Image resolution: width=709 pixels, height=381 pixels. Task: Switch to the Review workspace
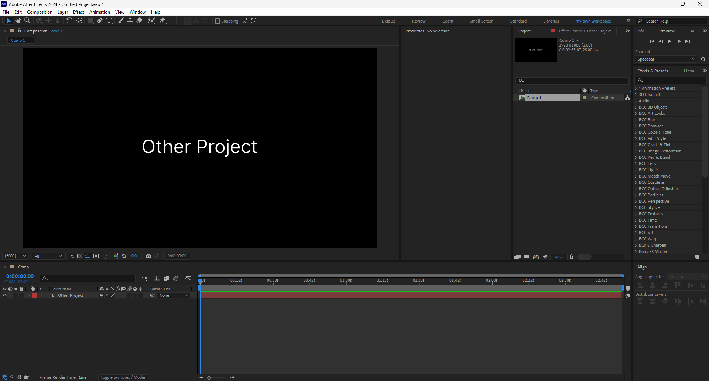(419, 21)
